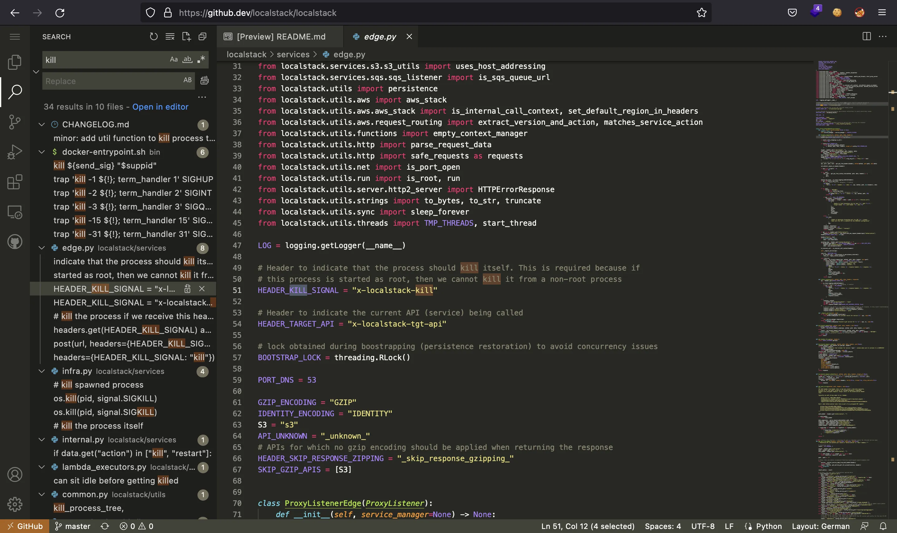The height and width of the screenshot is (533, 897).
Task: Open the browser Pocket icon
Action: click(792, 12)
